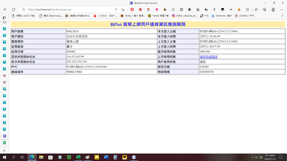The image size is (287, 161).
Task: Open Edge Settings and more menu
Action: pos(282,10)
